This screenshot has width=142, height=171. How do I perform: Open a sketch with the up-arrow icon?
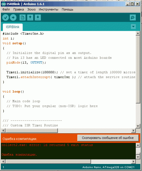coord(30,18)
